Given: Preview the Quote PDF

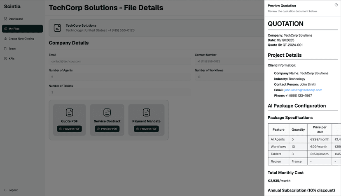Looking at the screenshot, I should pyautogui.click(x=69, y=129).
